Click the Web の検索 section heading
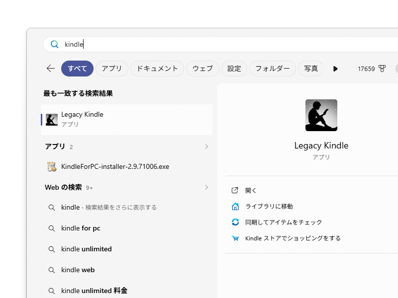Viewport: 398px width, 298px height. pos(63,187)
